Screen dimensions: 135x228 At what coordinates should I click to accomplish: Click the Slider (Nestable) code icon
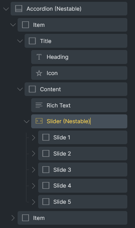click(39, 121)
